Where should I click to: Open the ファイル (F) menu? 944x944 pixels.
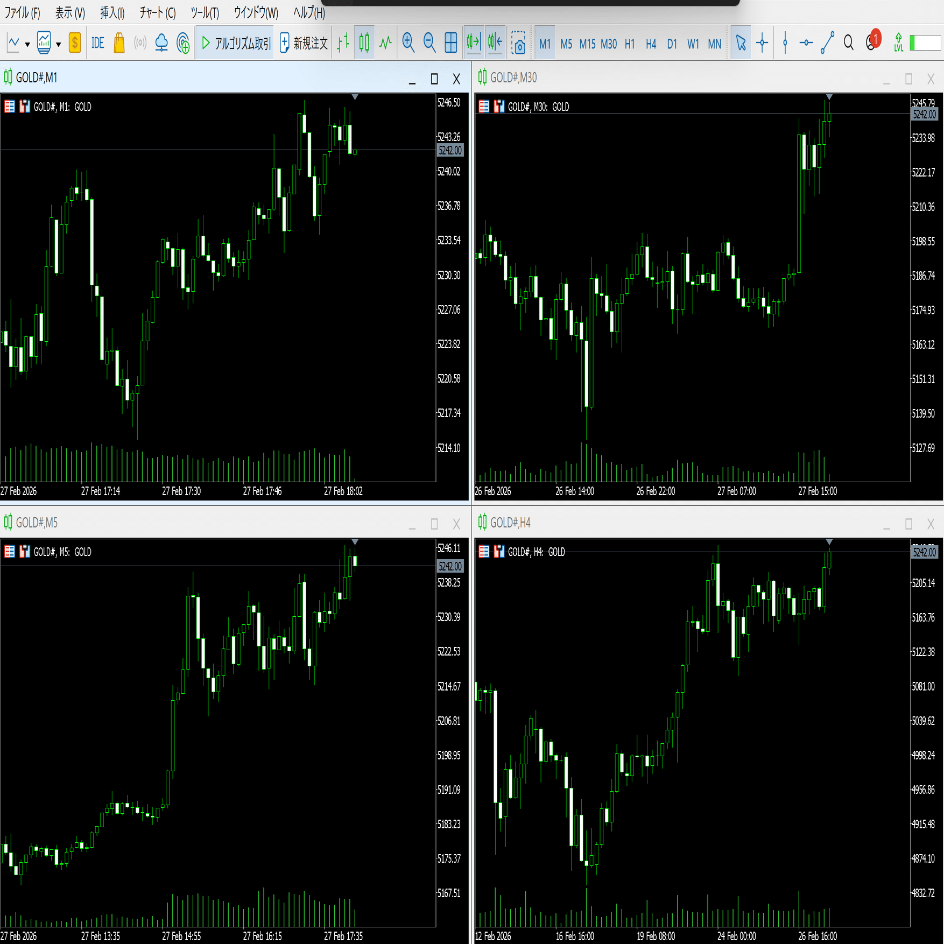[22, 13]
